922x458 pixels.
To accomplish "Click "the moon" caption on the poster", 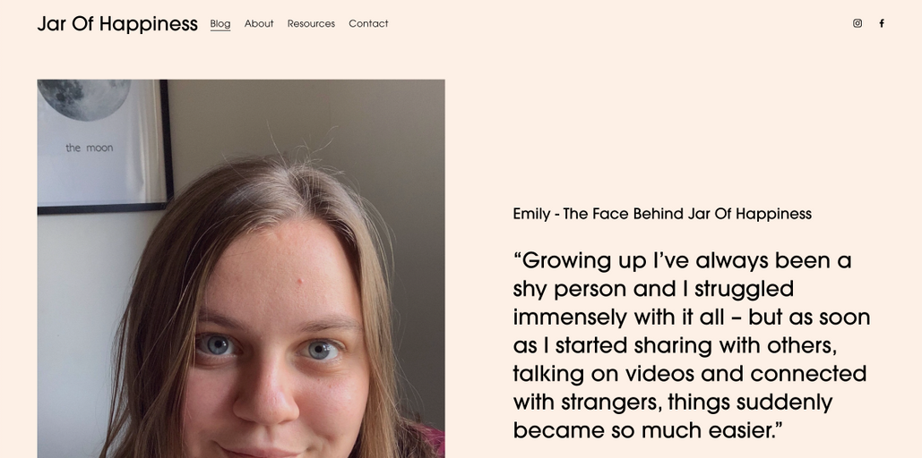I will 90,148.
